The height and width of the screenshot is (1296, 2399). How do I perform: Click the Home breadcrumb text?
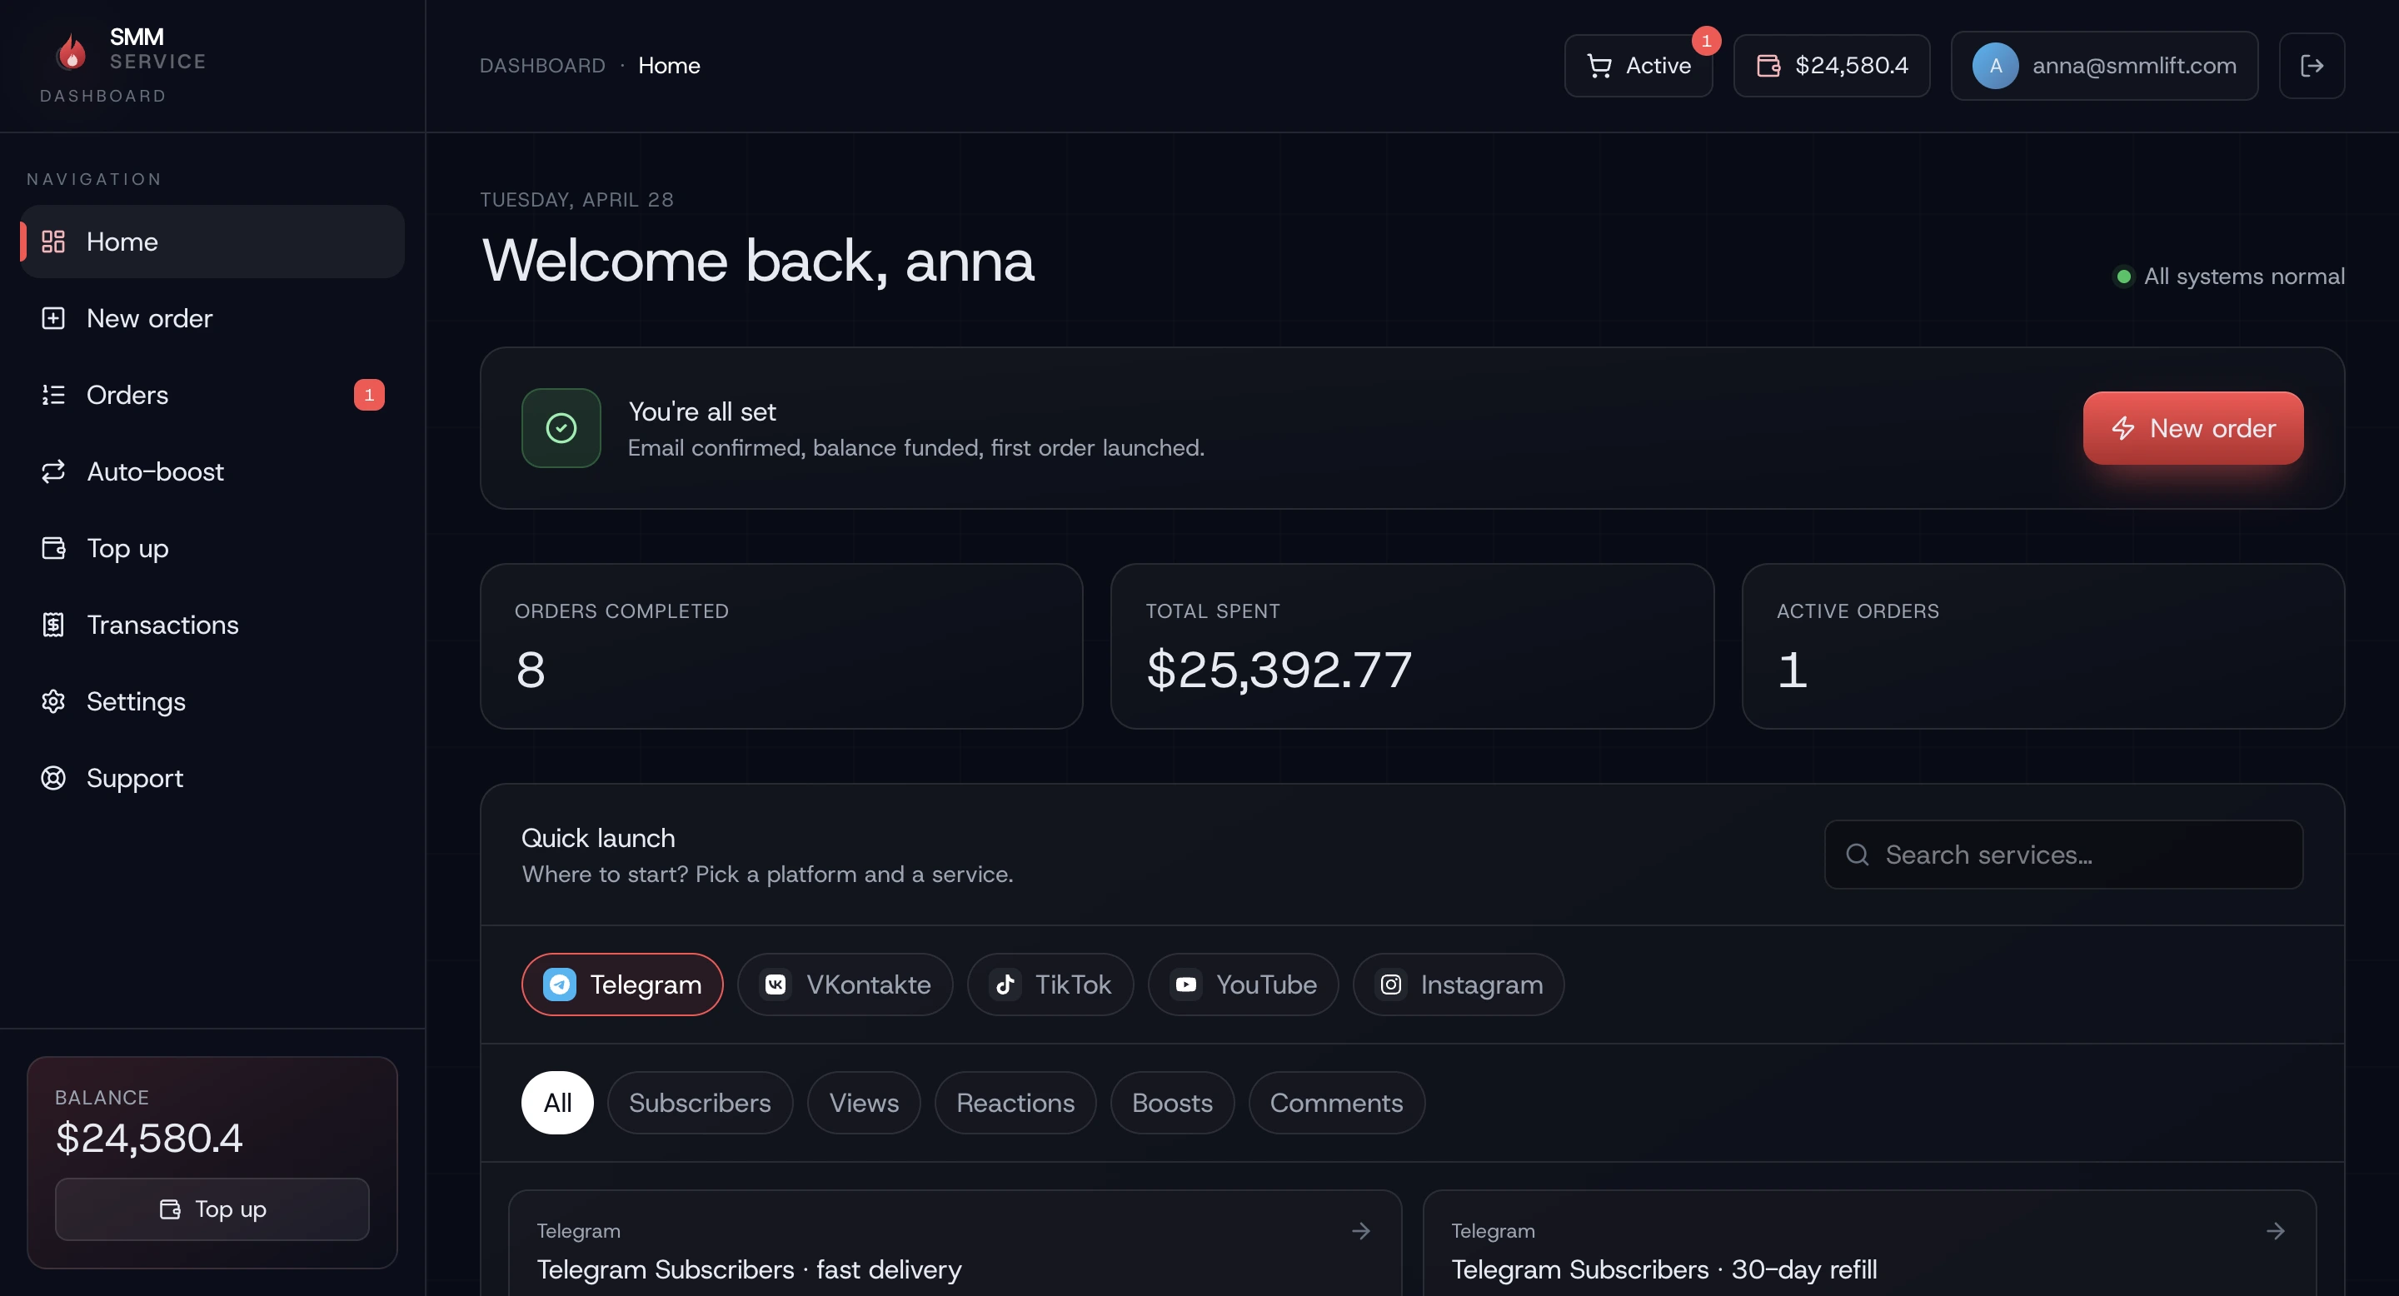[x=669, y=66]
